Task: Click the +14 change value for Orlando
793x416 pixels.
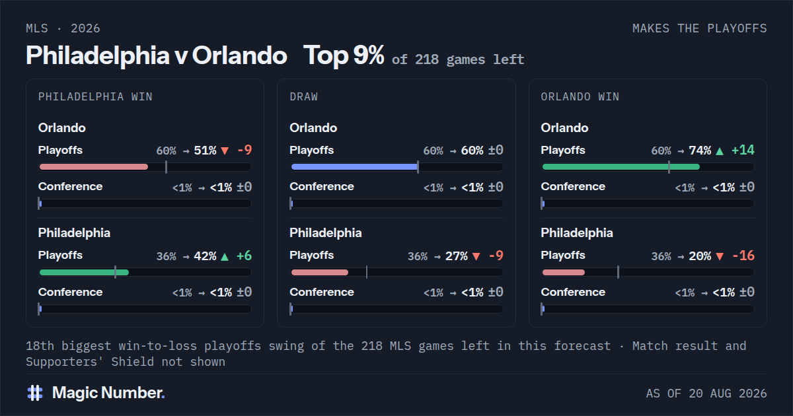Action: click(x=743, y=151)
